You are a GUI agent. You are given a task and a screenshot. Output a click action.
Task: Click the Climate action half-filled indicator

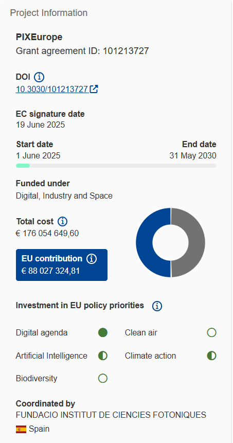click(211, 356)
